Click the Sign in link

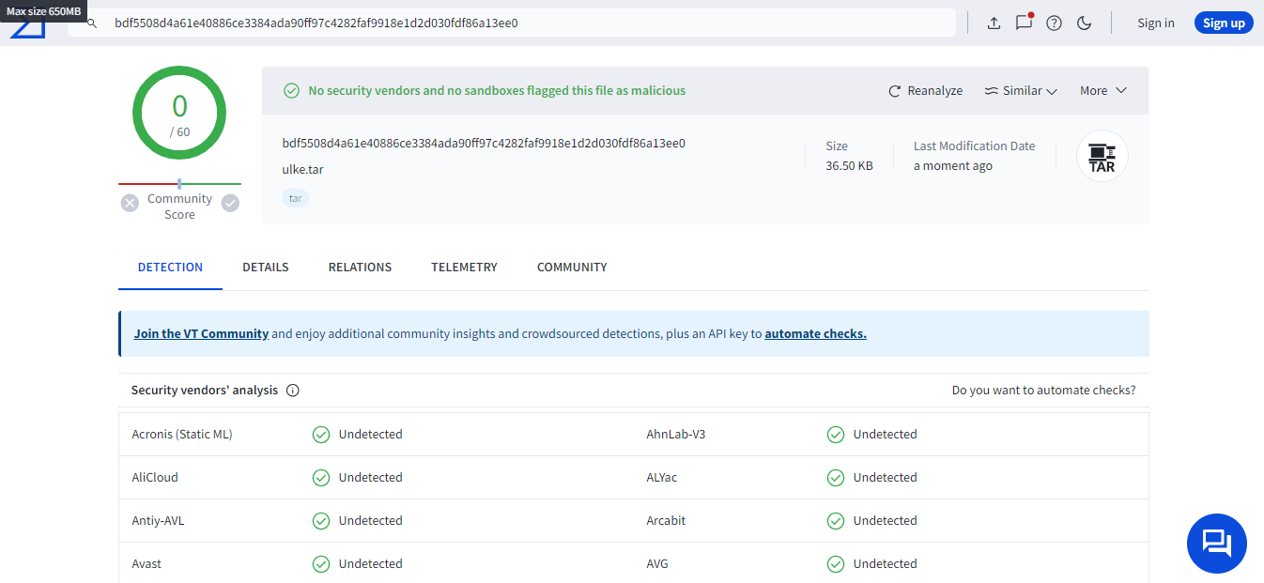[1156, 23]
